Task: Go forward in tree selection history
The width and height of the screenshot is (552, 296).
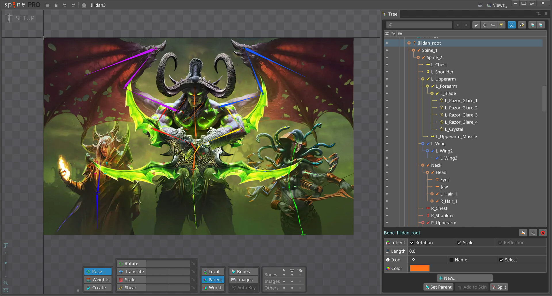Action: click(x=466, y=25)
